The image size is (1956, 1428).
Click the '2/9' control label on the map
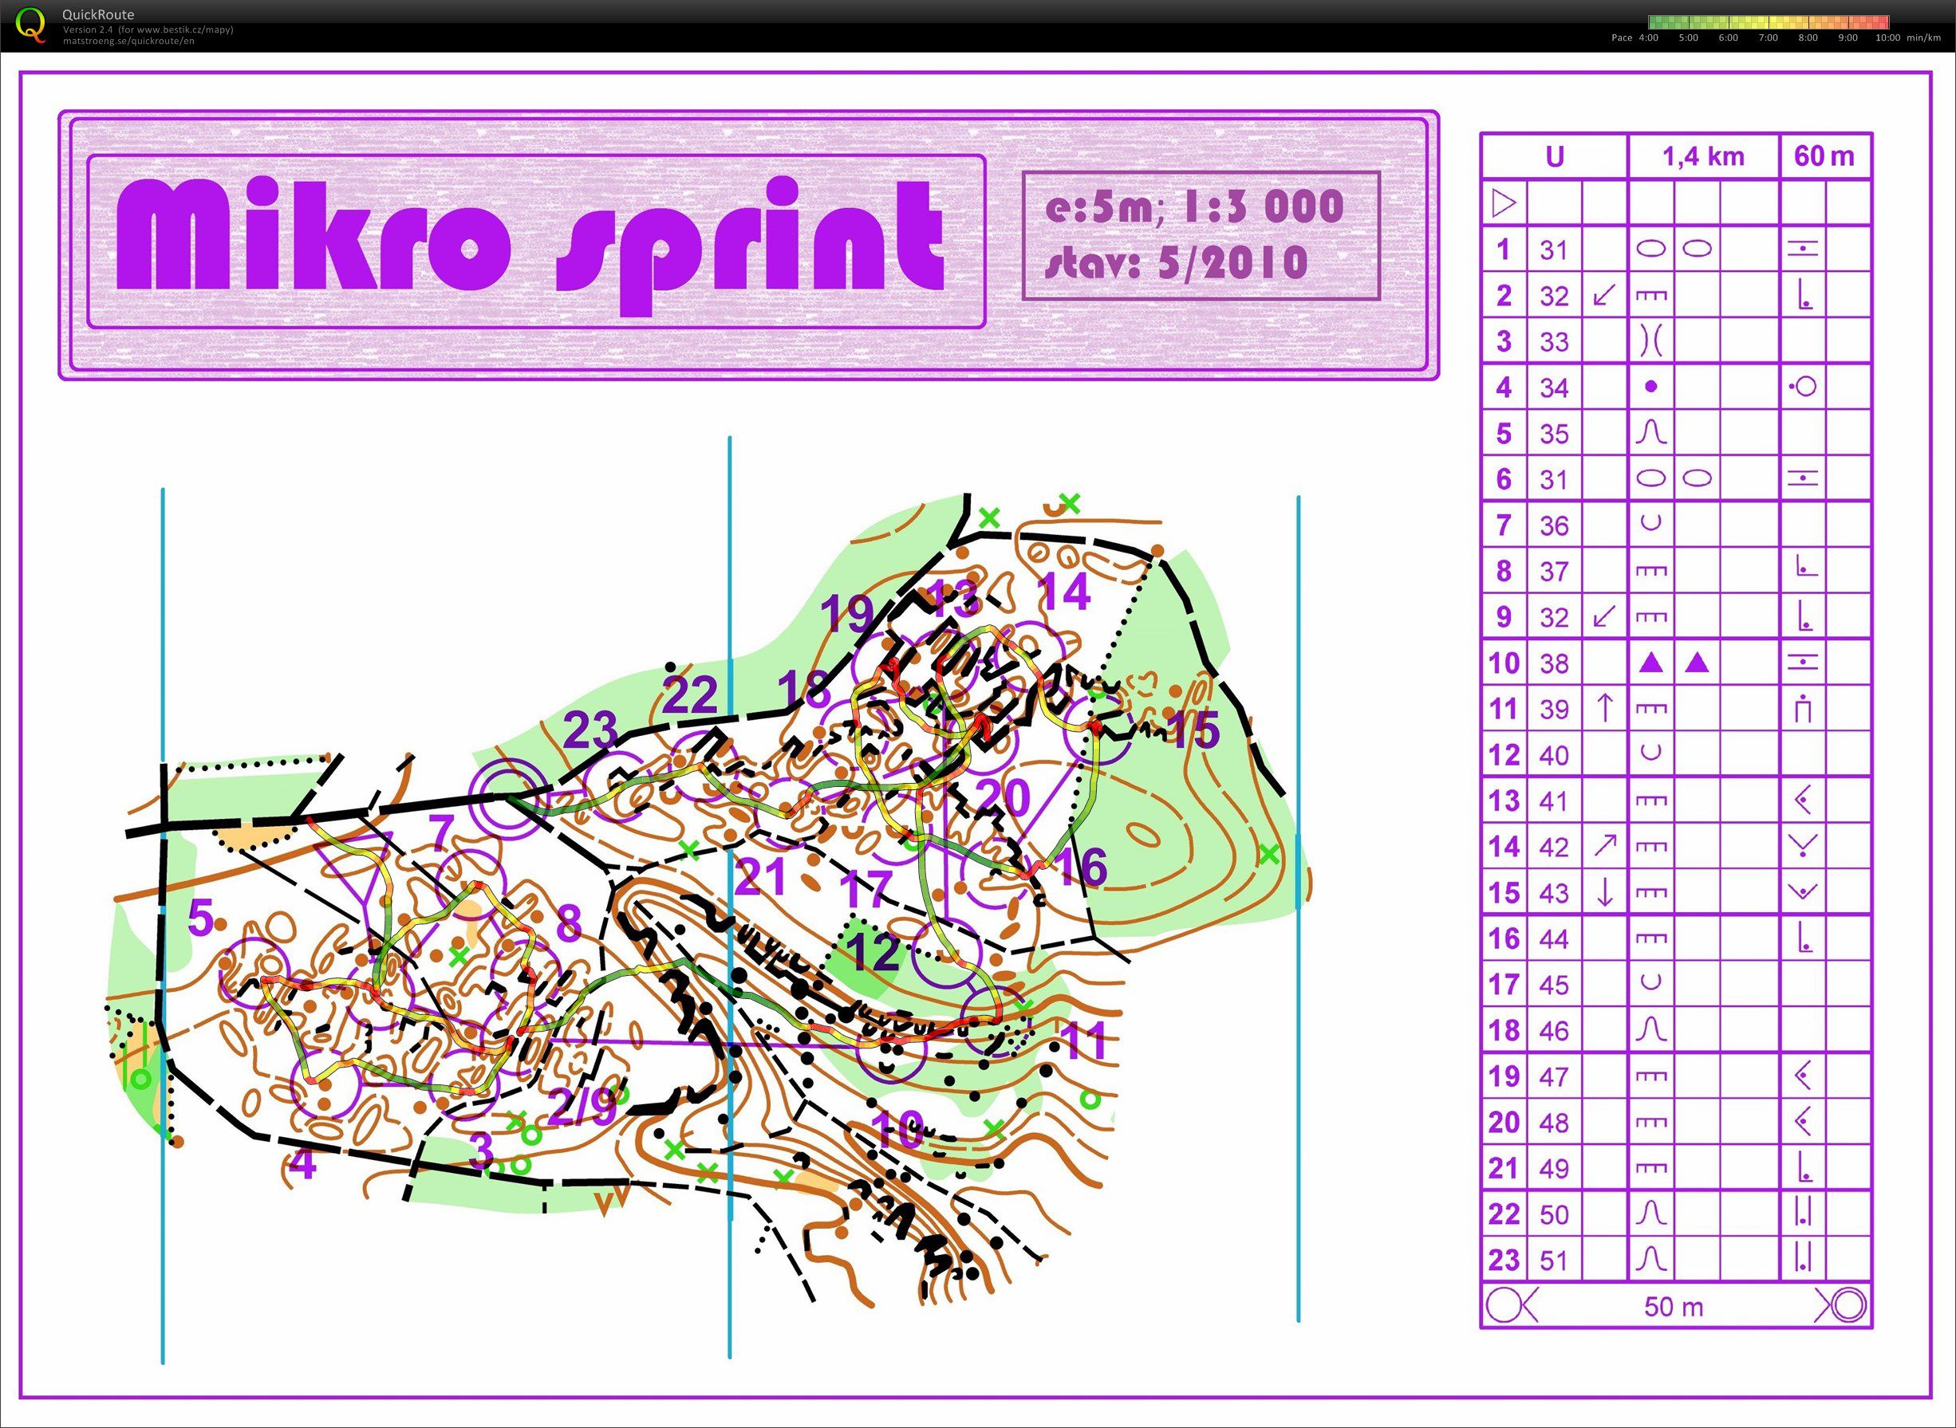click(x=584, y=1108)
